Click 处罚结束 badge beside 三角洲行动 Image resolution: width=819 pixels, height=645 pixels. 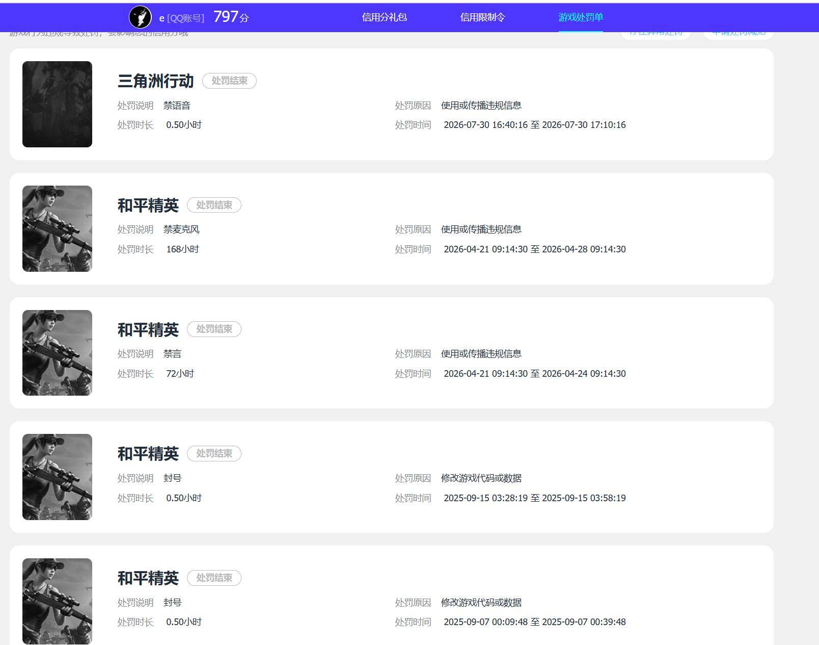pos(229,81)
